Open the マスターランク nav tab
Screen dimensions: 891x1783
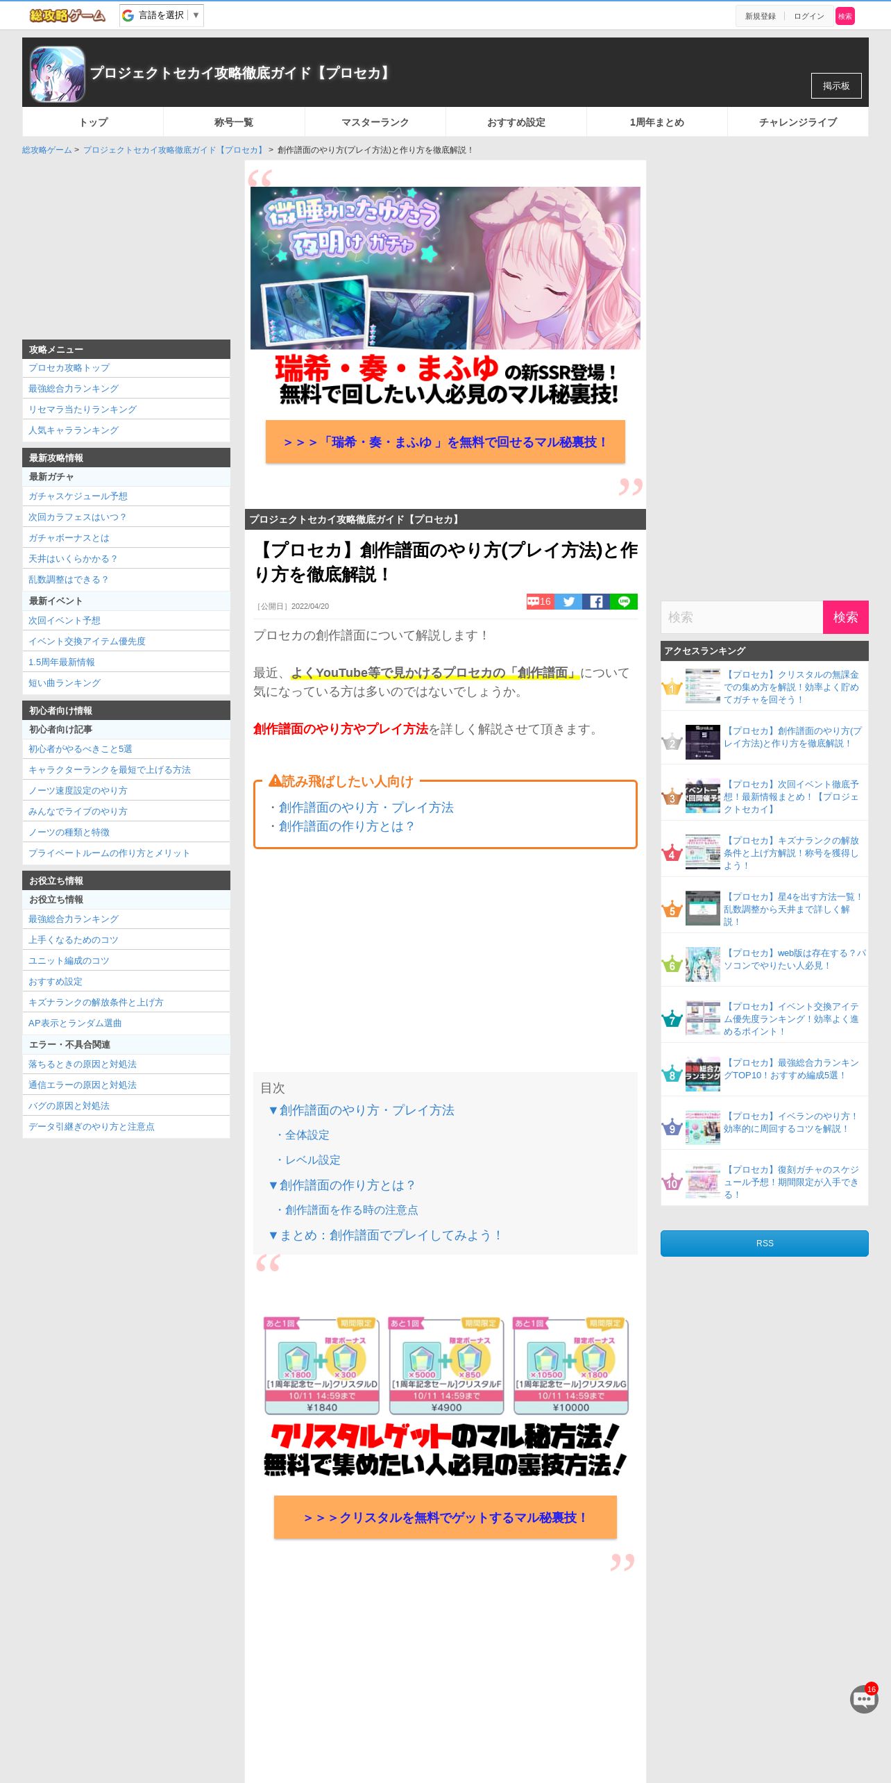[375, 122]
